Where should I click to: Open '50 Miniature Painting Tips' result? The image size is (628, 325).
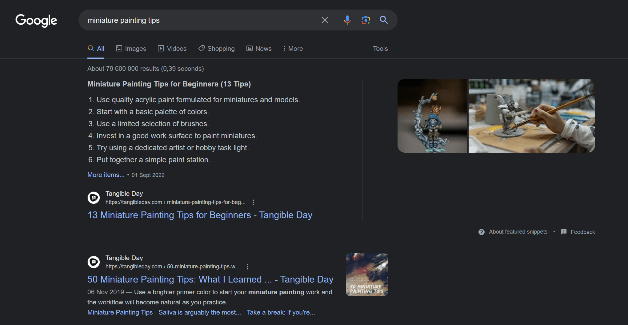[x=210, y=279]
